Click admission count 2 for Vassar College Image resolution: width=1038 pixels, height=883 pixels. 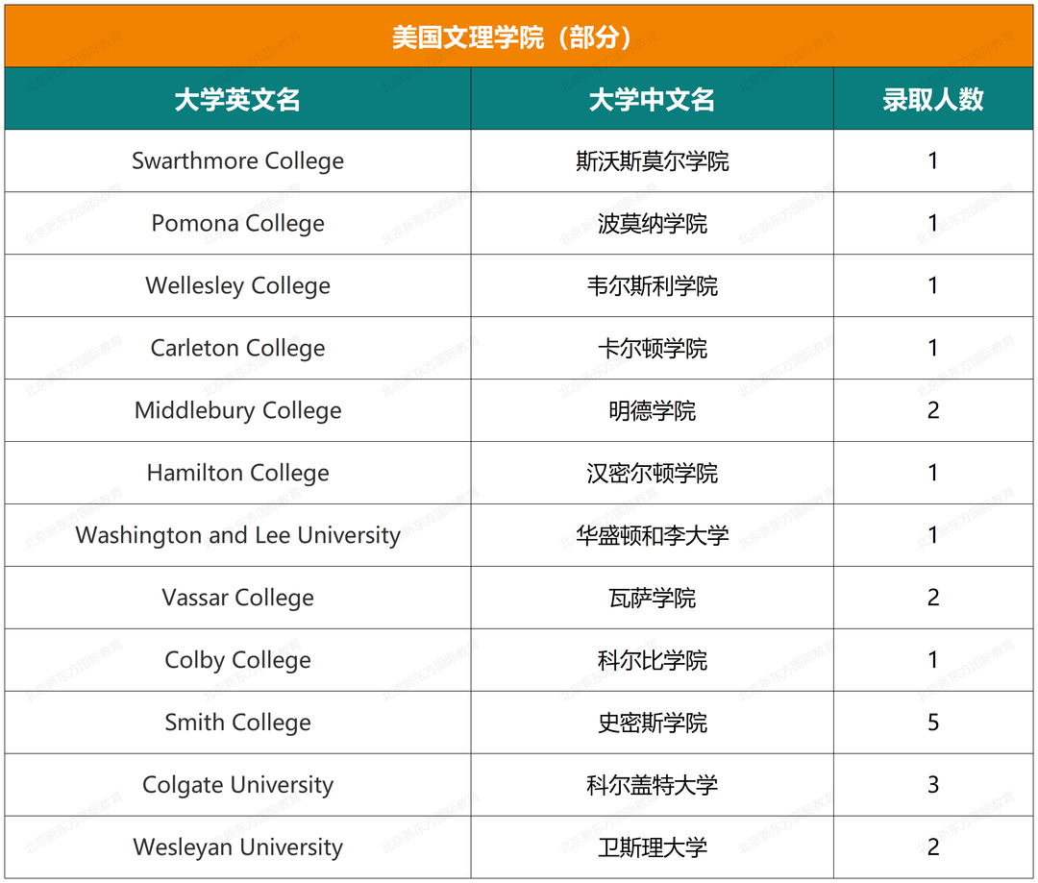[933, 598]
